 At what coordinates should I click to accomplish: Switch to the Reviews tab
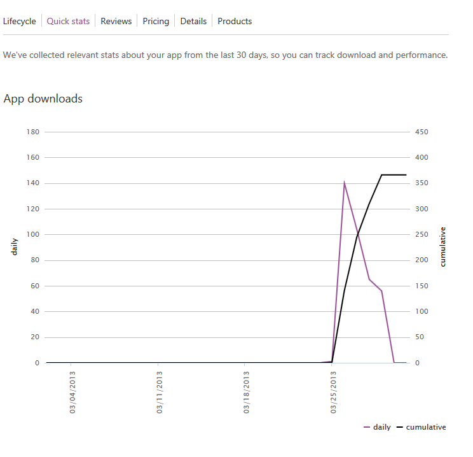(x=116, y=21)
